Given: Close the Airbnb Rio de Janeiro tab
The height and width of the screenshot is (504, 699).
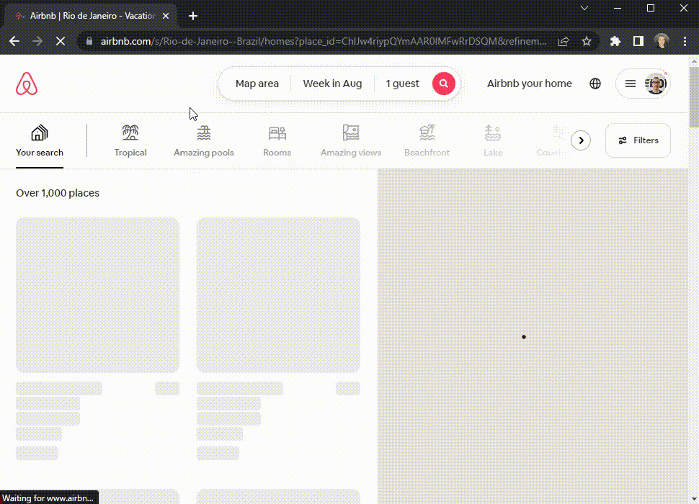Looking at the screenshot, I should point(166,16).
